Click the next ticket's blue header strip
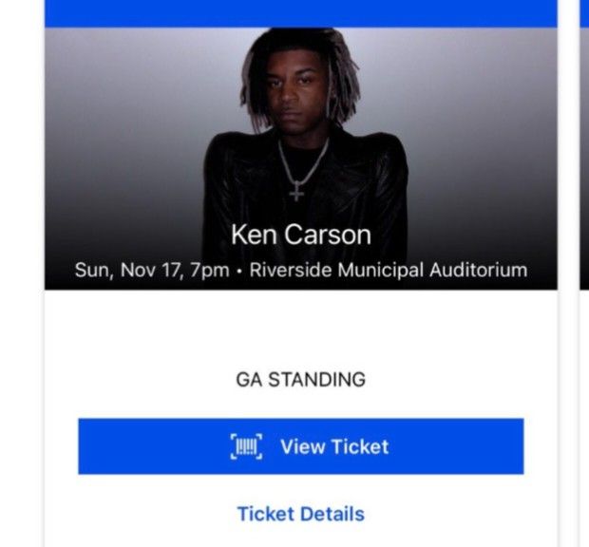 [x=584, y=11]
